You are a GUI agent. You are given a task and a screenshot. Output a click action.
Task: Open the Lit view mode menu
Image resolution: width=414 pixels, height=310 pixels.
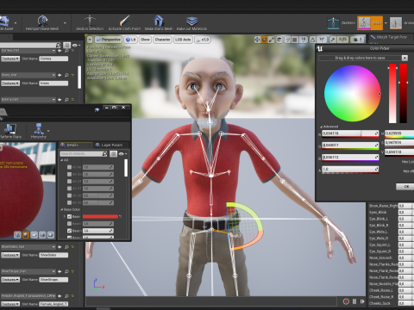pos(130,40)
